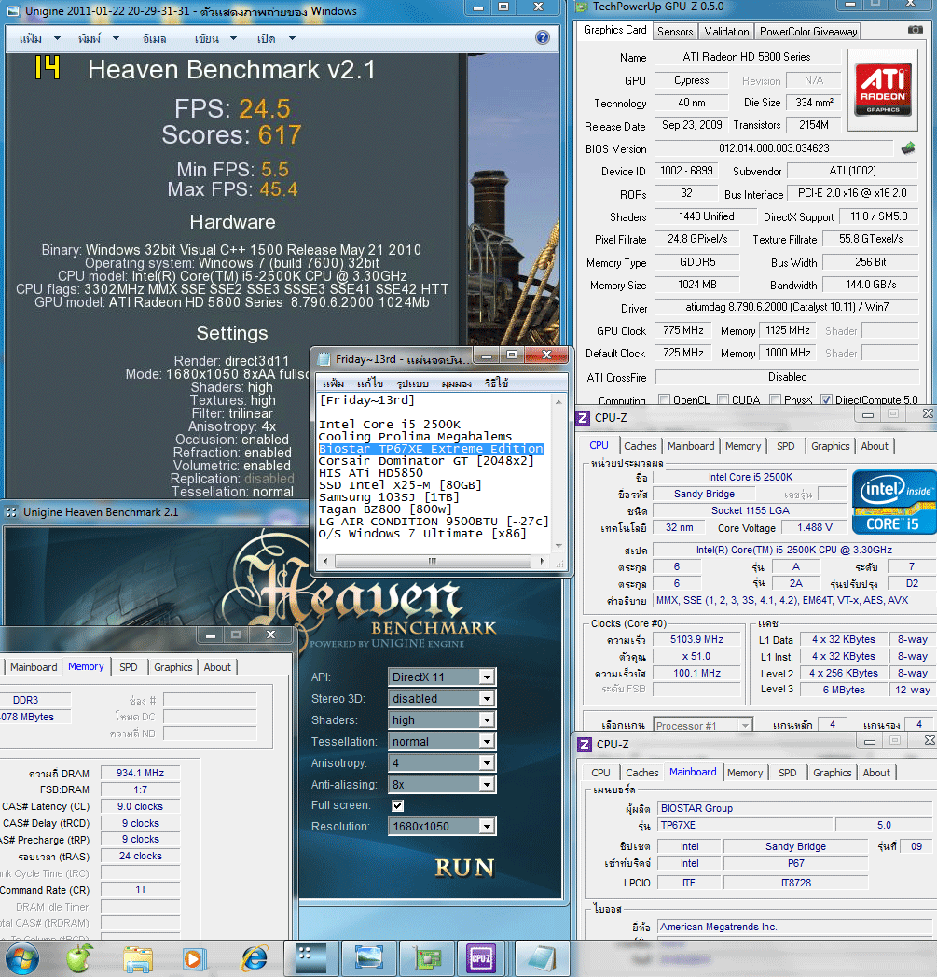This screenshot has height=977, width=937.
Task: Click the green apple taskbar icon
Action: pos(79,957)
